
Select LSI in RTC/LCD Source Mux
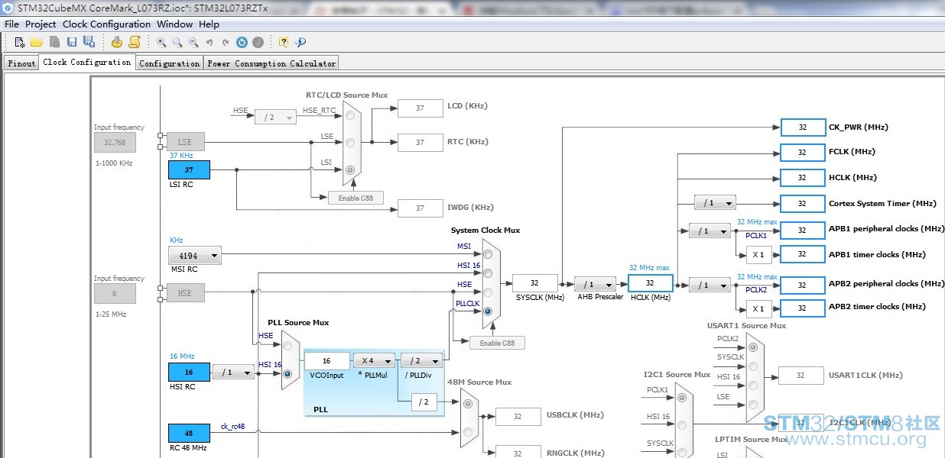tap(350, 169)
